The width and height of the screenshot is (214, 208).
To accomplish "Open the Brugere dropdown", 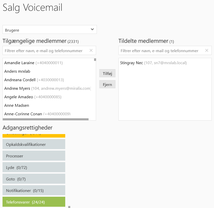I will pos(50,30).
